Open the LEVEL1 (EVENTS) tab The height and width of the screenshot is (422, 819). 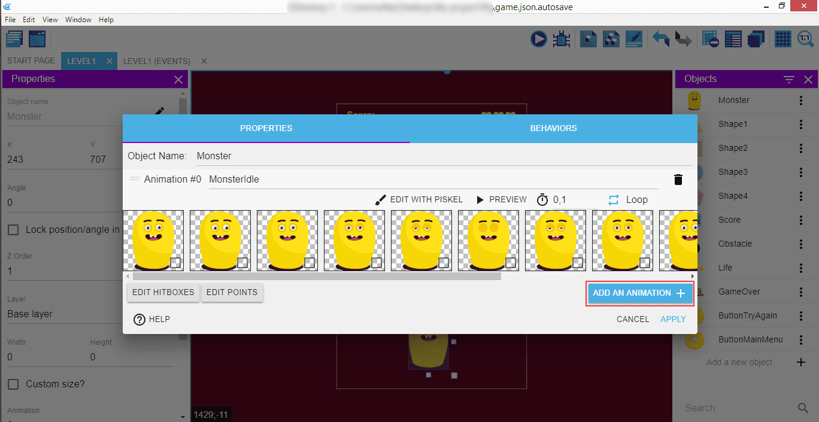click(x=157, y=61)
